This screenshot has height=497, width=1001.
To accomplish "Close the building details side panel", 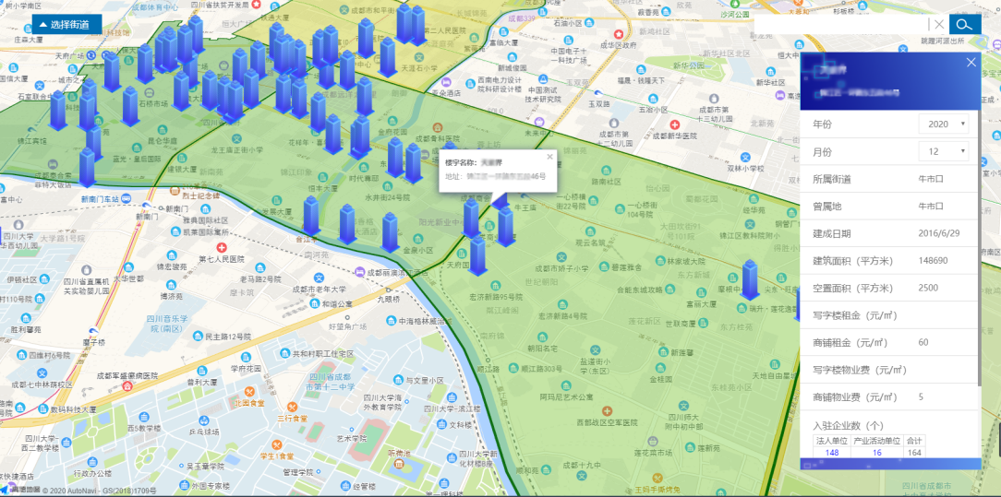I will 971,63.
